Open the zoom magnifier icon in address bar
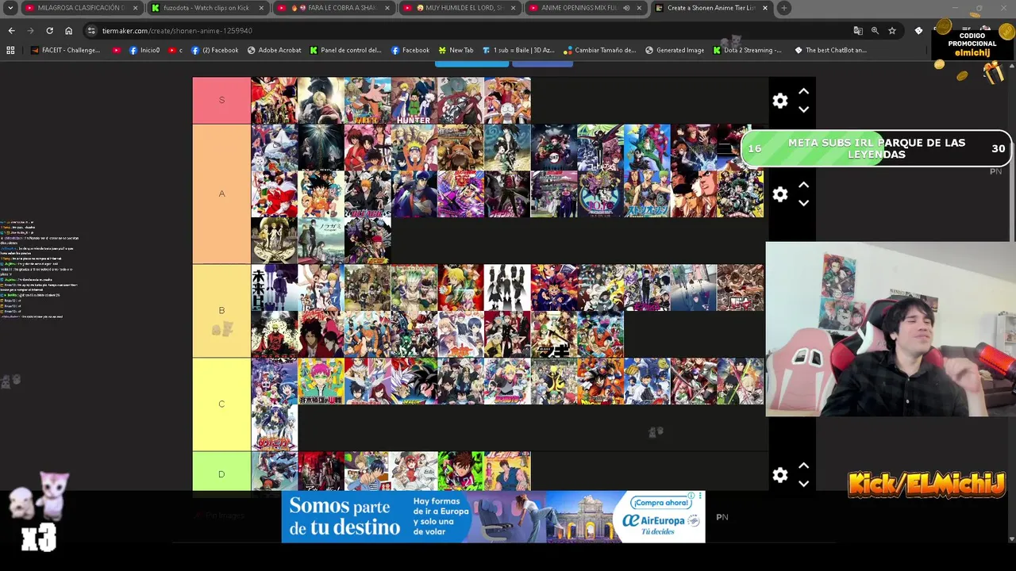 pos(875,30)
